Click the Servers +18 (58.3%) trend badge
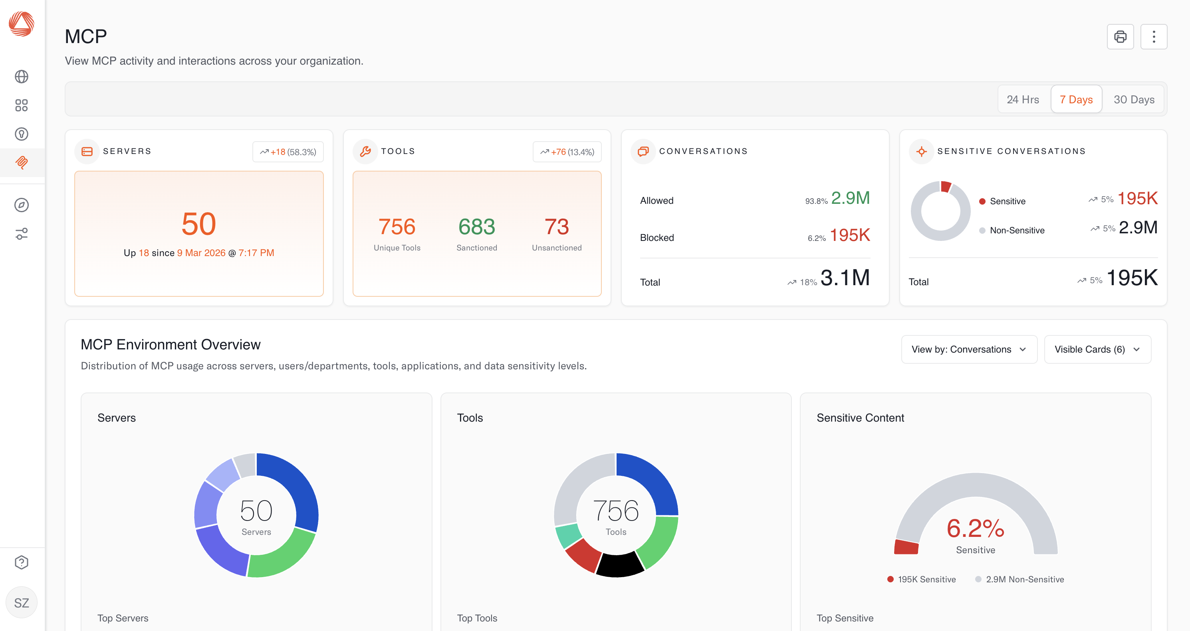Image resolution: width=1190 pixels, height=631 pixels. click(288, 152)
